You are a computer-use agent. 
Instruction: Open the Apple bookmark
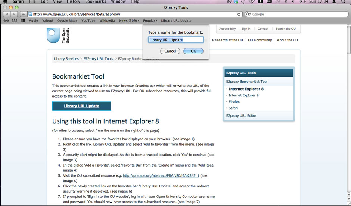pos(34,20)
